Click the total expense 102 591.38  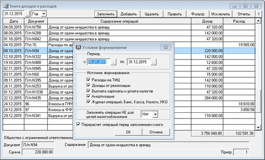click(x=239, y=134)
